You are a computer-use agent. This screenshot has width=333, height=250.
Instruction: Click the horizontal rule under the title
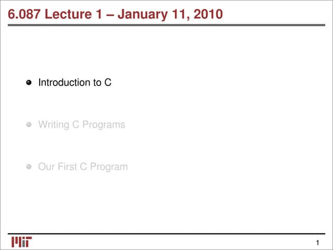click(166, 23)
